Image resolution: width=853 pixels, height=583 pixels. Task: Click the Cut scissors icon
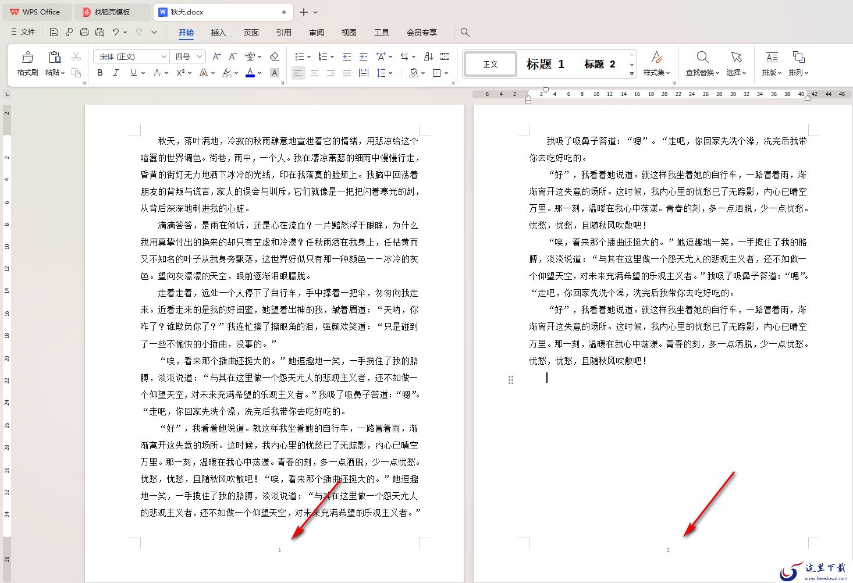pos(76,56)
